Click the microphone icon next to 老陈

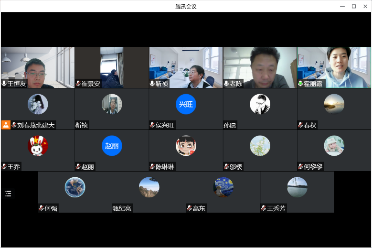click(226, 84)
